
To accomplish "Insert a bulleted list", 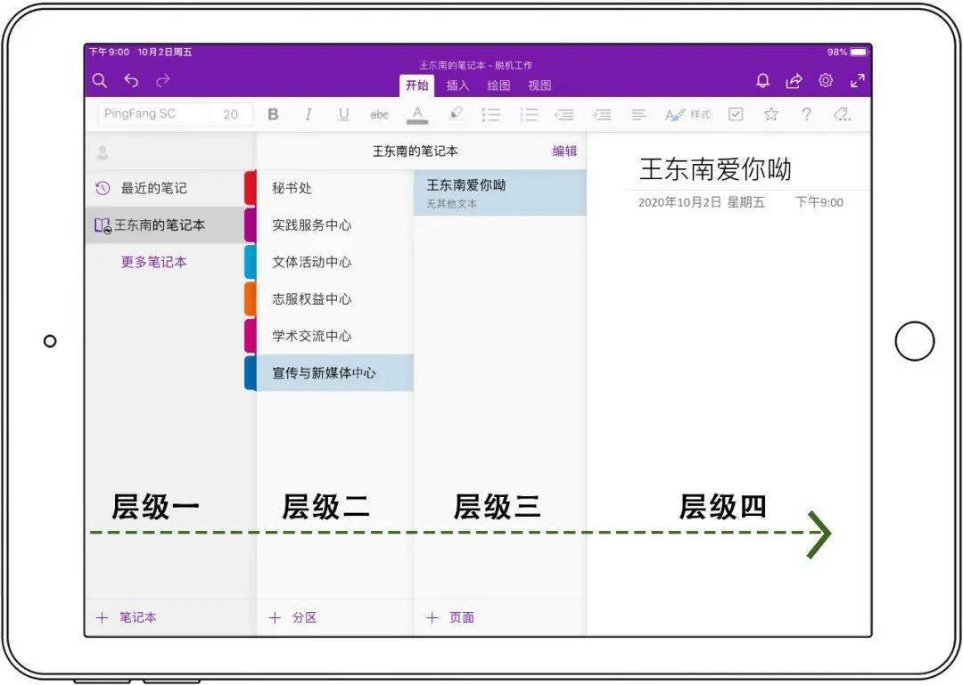I will [x=490, y=114].
